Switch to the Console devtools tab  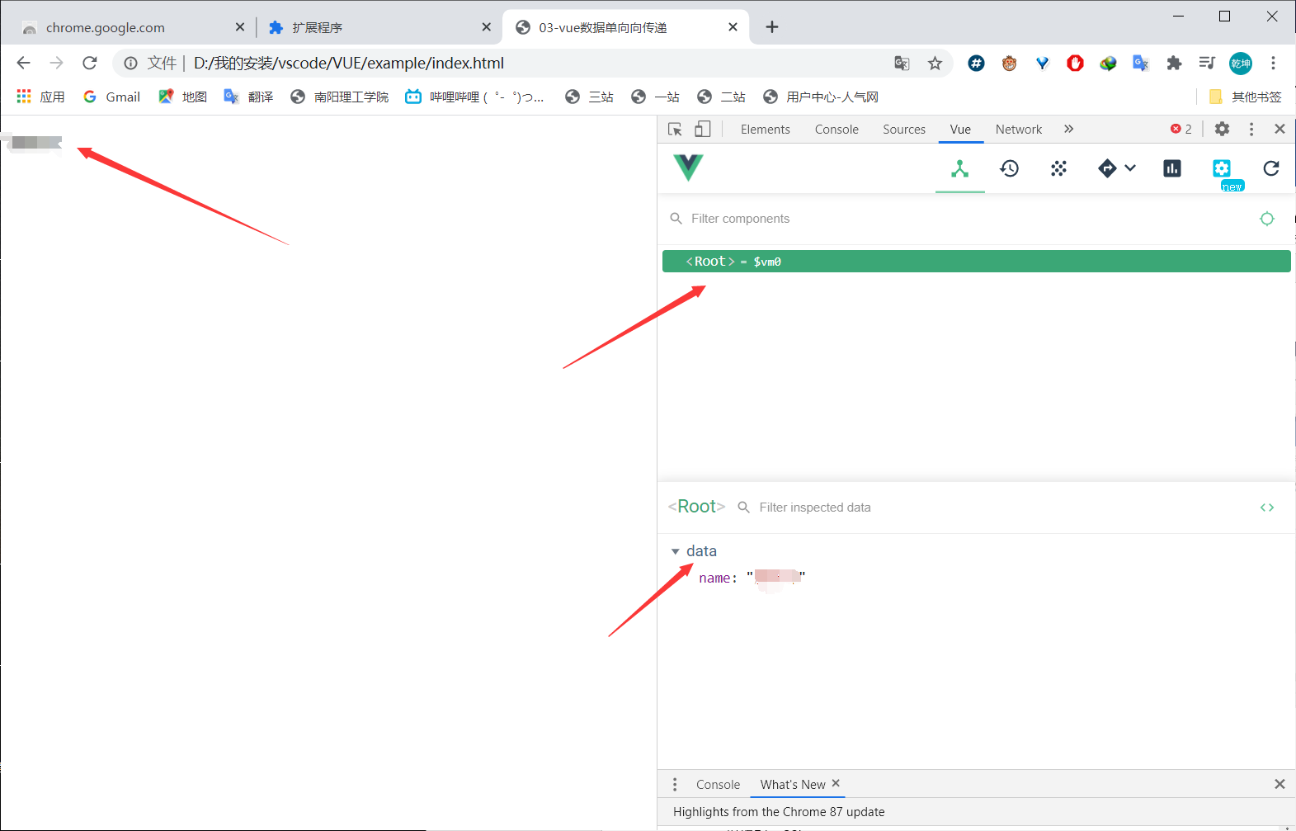(837, 130)
